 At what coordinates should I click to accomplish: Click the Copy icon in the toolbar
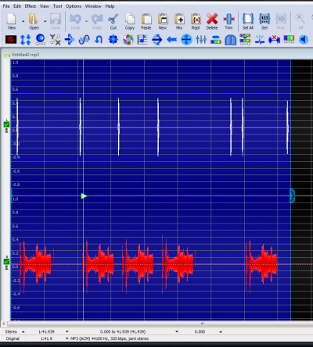click(130, 19)
